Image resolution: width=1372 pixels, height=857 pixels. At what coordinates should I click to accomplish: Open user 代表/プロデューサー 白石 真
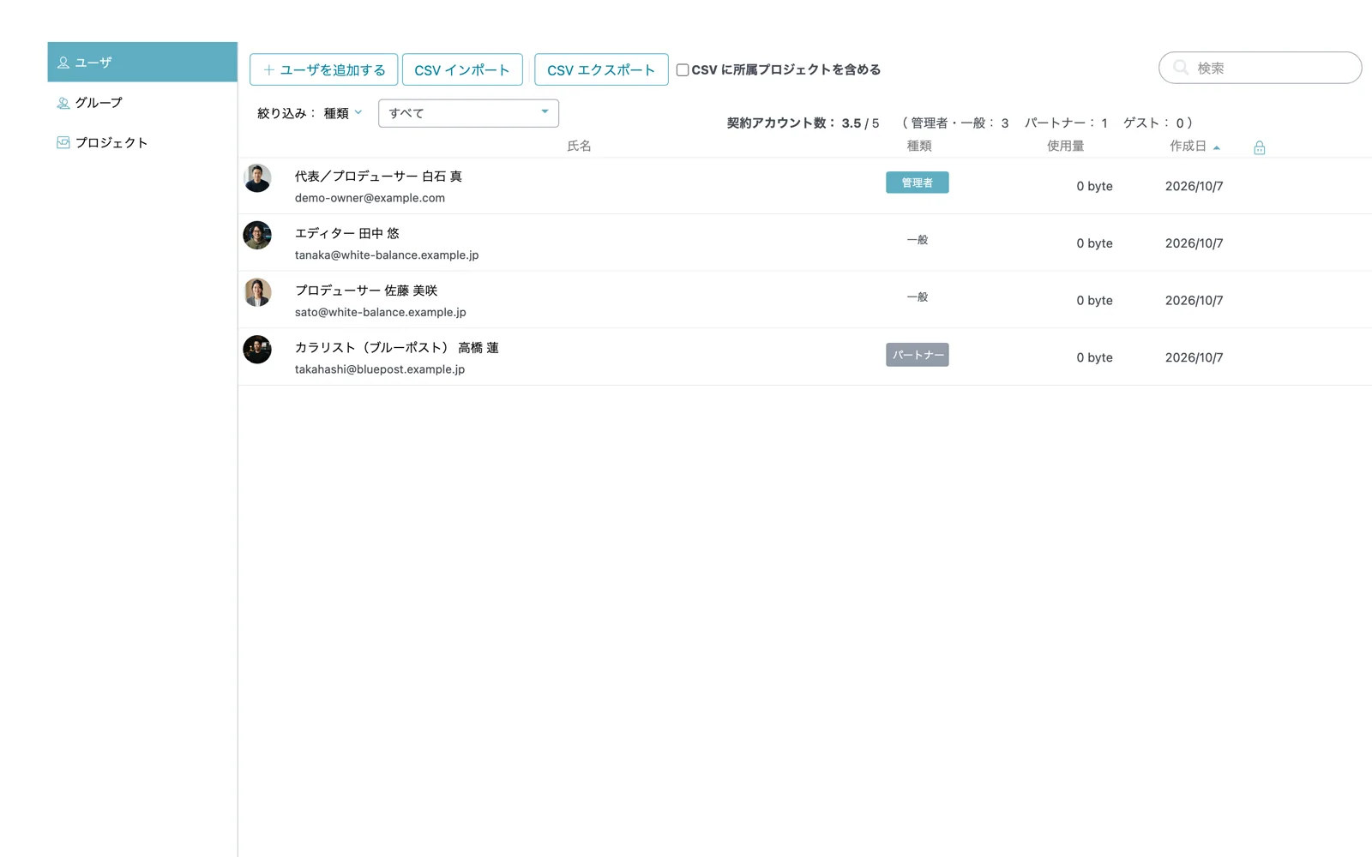pyautogui.click(x=378, y=177)
